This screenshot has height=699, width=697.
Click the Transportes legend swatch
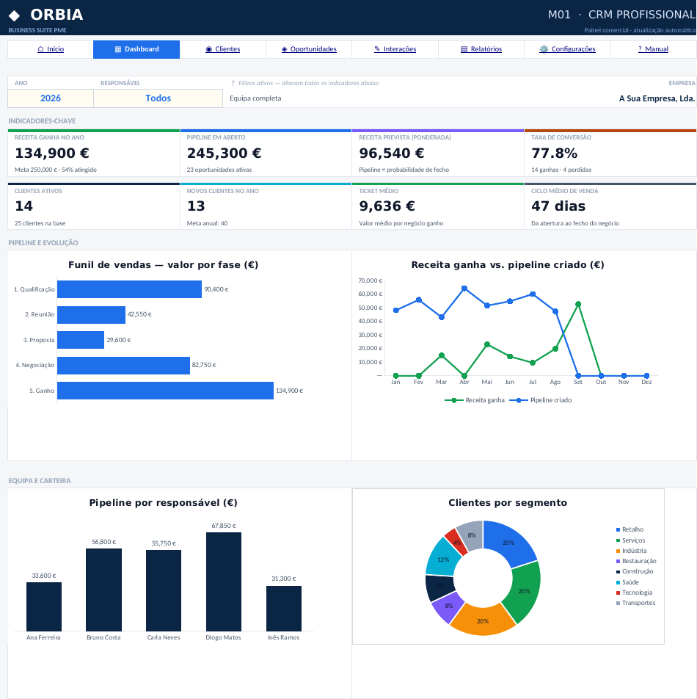[x=618, y=603]
